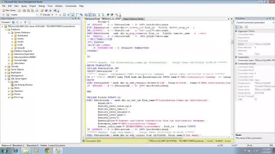This screenshot has height=154, width=275.
Task: Open a Database Engine Query from toolbar
Action: [19, 10]
